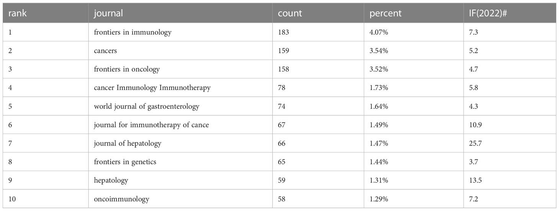This screenshot has height=211, width=559.
Task: Click the count value 183
Action: point(284,33)
